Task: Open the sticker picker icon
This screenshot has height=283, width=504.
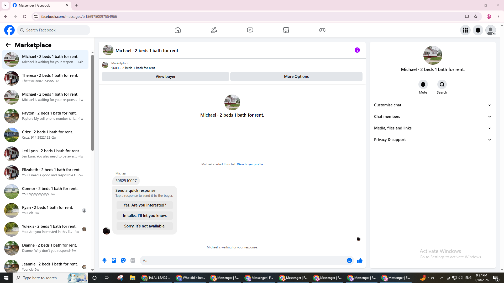Action: tap(123, 260)
